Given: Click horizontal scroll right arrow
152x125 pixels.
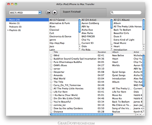Looking at the screenshot, I should pos(140,114).
